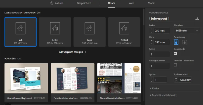Screen dimensions: 203x105
Task: Select landscape orientation icon
Action: [184, 42]
